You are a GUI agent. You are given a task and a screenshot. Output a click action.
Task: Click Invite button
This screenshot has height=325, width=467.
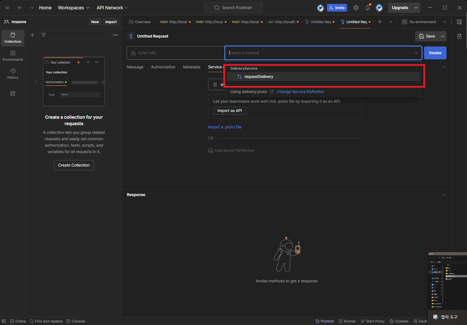[x=337, y=8]
